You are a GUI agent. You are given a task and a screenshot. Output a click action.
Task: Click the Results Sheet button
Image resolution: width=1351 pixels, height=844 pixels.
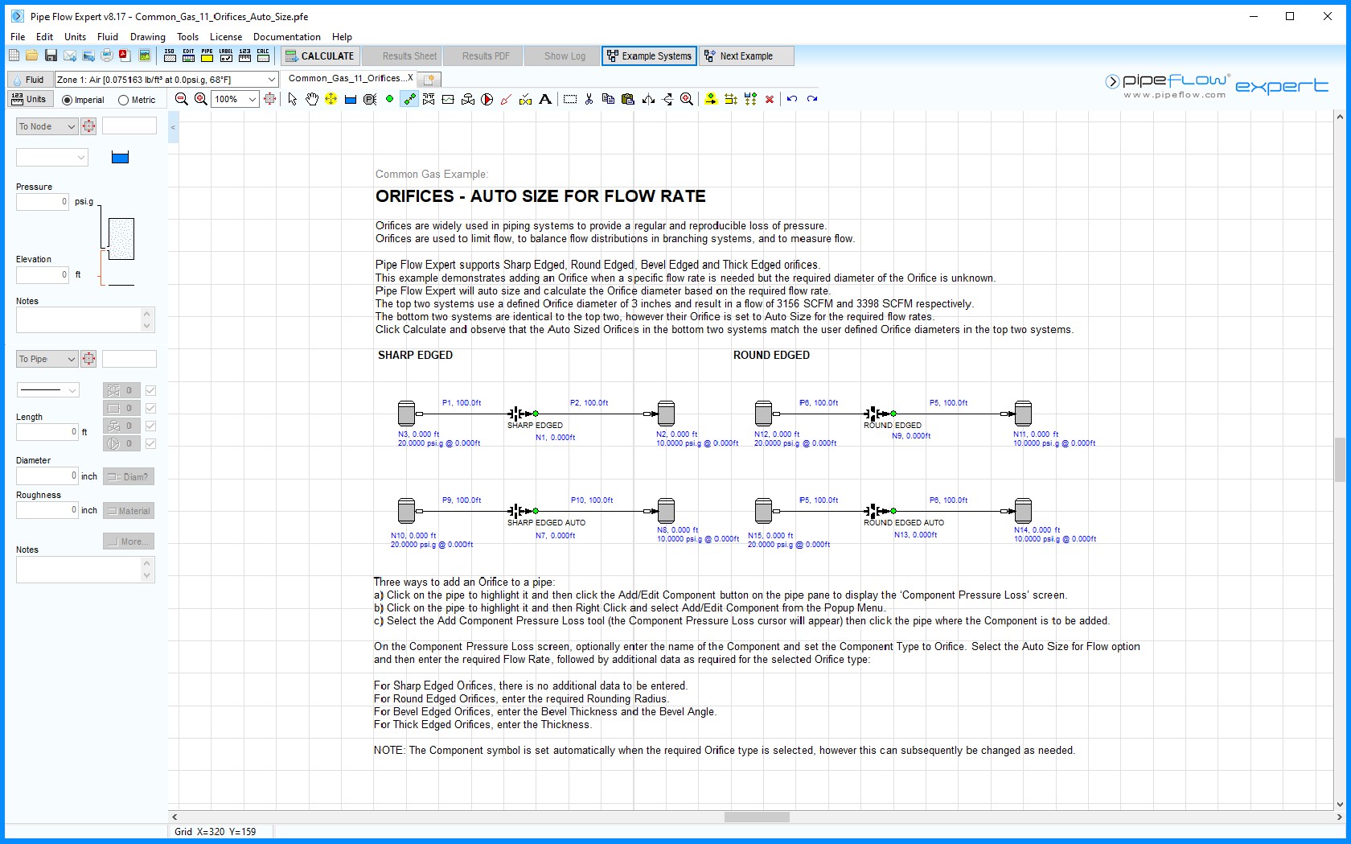click(401, 56)
